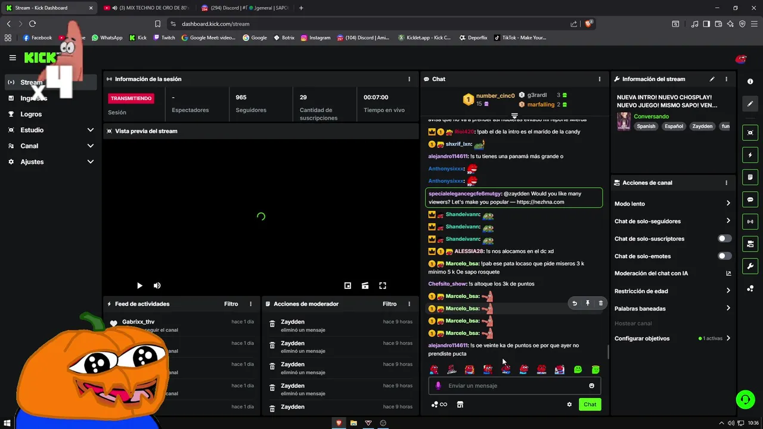Click the pencil icon in Información del stream header
The width and height of the screenshot is (763, 429).
[712, 79]
